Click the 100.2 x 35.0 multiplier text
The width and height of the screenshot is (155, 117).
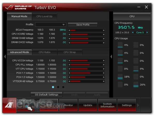coord(122,33)
